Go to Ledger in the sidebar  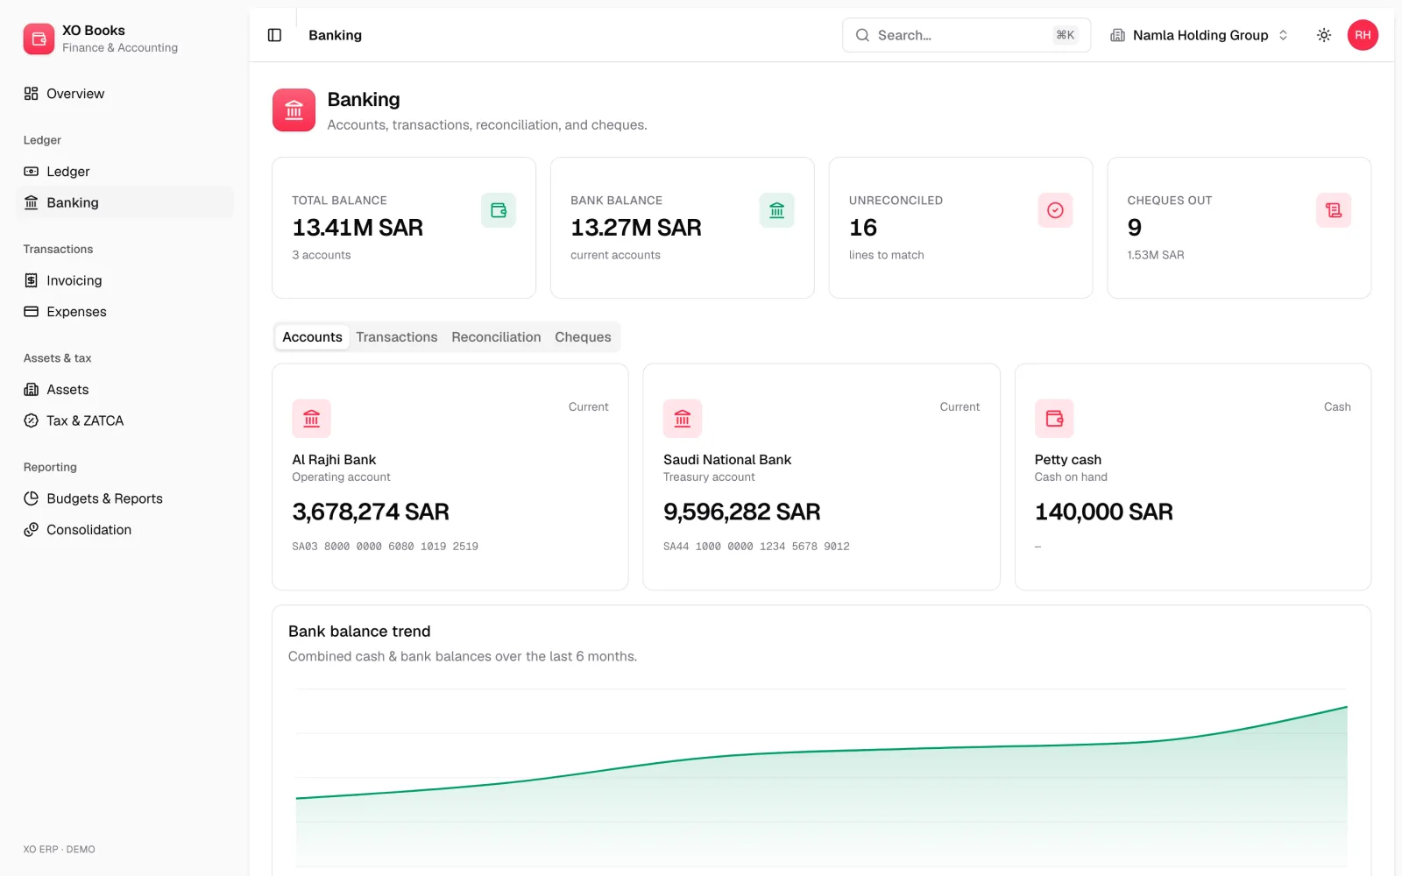pos(124,172)
